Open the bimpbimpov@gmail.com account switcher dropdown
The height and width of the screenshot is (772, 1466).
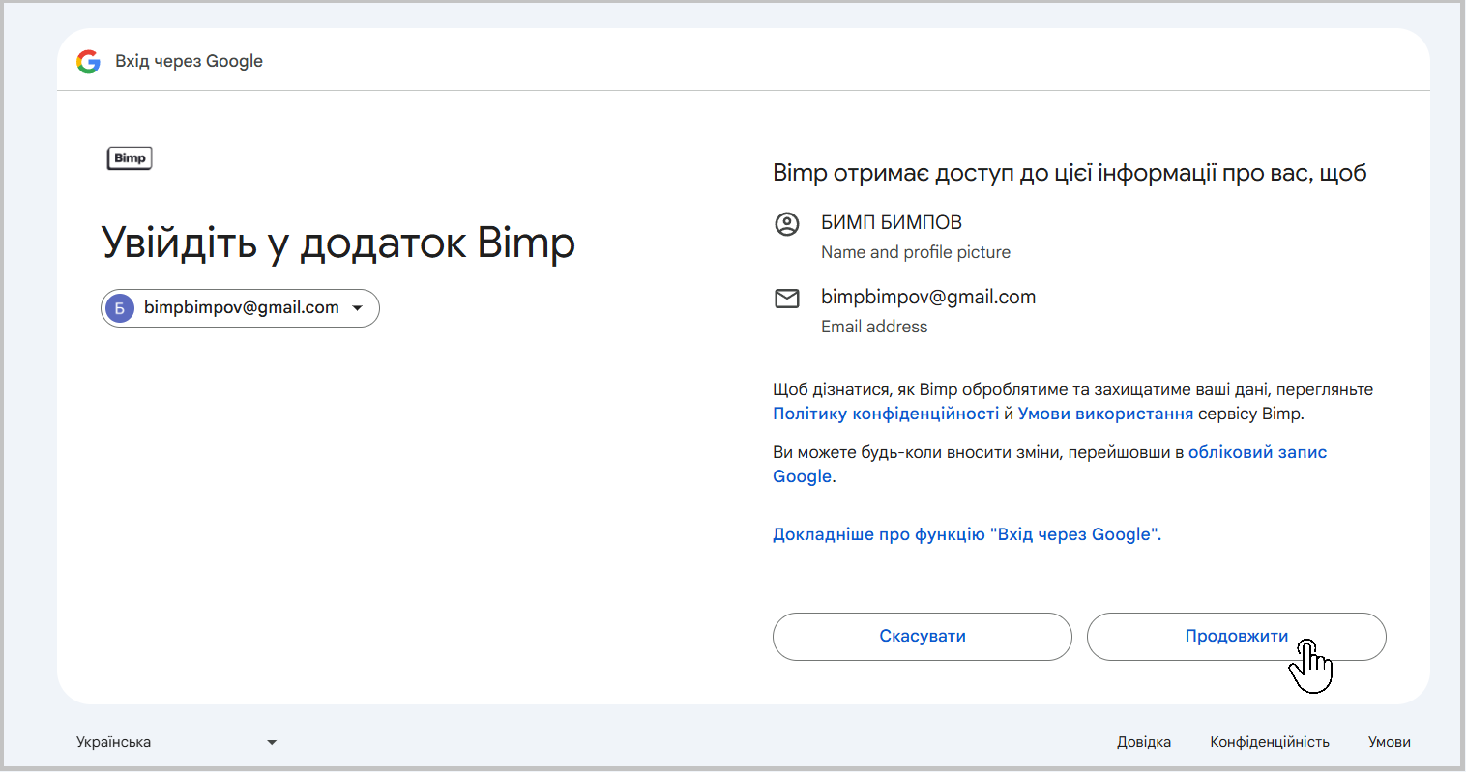pyautogui.click(x=240, y=308)
